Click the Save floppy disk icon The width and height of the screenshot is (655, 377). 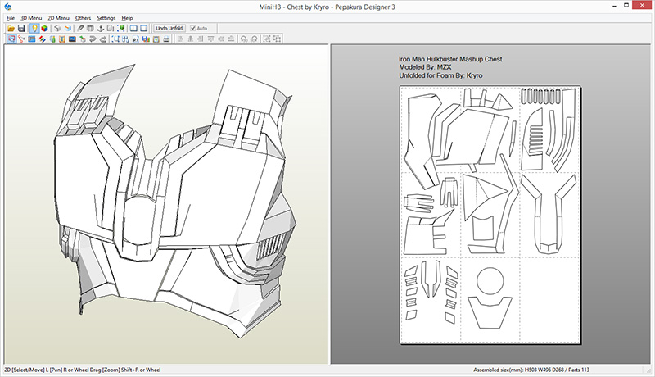[x=22, y=29]
